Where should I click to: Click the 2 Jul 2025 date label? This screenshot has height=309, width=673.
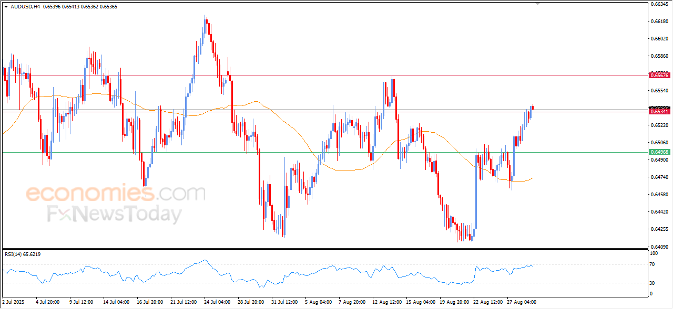[14, 302]
